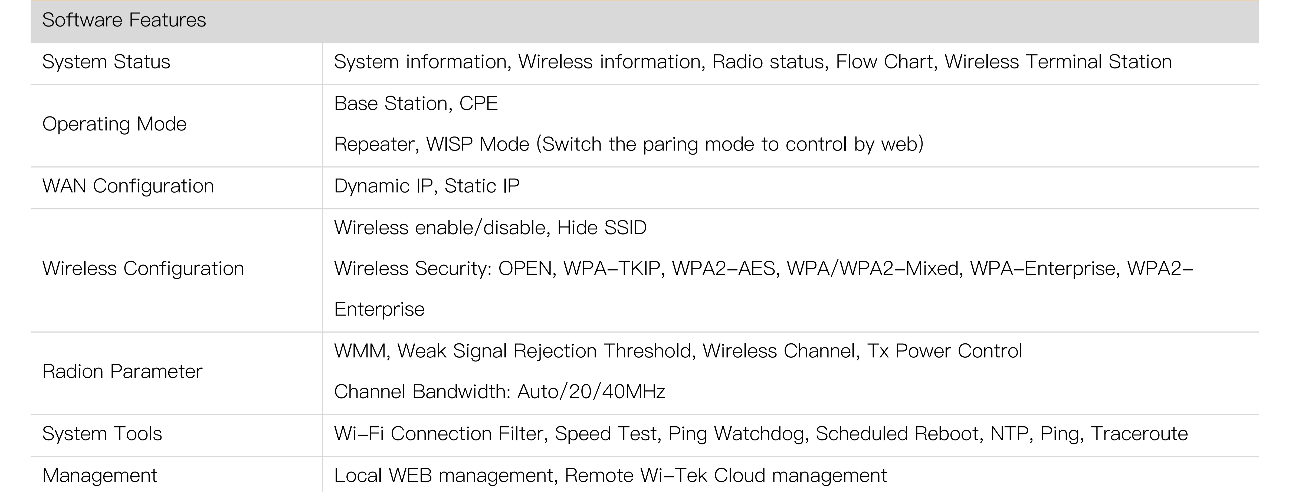Click the Channel Bandwidth: Auto/20/40MHz line
Image resolution: width=1289 pixels, height=492 pixels.
click(499, 392)
